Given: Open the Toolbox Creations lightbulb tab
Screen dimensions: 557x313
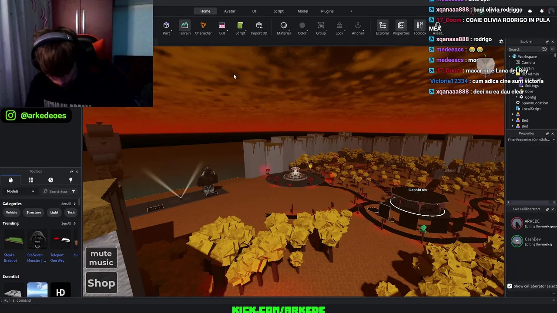Looking at the screenshot, I should 70,180.
